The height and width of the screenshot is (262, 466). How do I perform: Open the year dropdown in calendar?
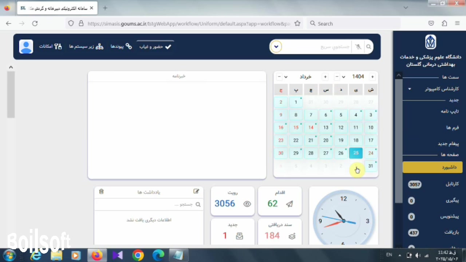(343, 77)
